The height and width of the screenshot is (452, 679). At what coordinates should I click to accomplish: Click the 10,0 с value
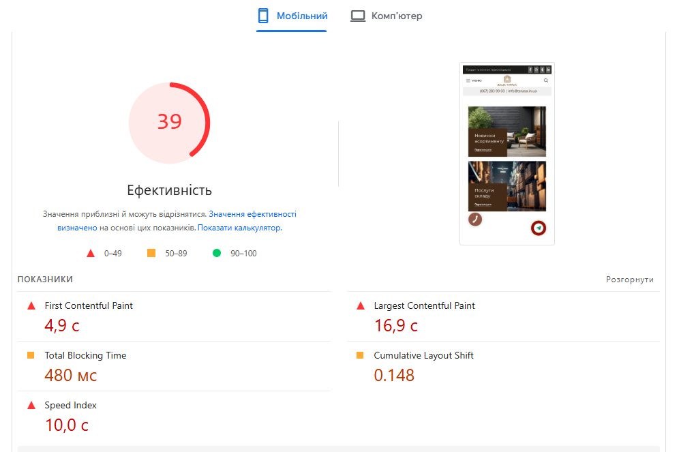(67, 425)
